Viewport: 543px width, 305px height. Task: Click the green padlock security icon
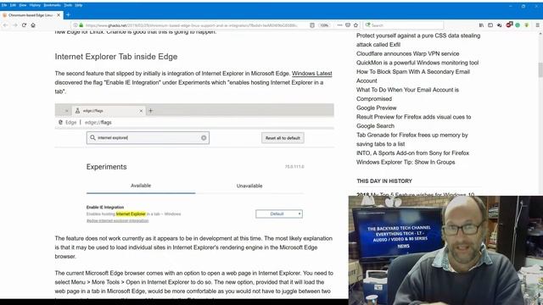(x=81, y=25)
